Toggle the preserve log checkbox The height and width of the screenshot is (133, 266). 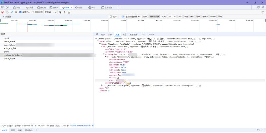[20, 12]
